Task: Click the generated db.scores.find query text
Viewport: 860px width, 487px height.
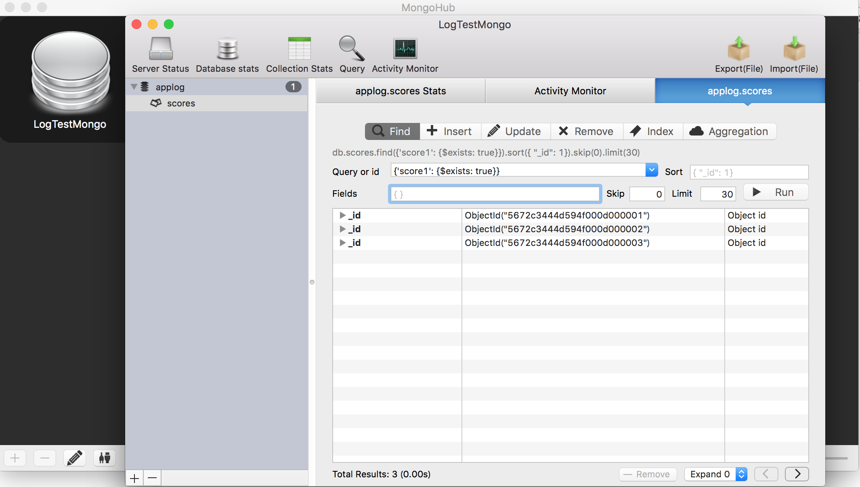Action: (486, 152)
